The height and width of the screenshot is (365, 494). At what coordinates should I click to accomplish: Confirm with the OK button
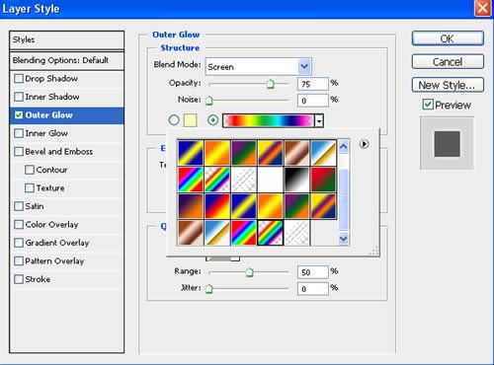[x=448, y=38]
